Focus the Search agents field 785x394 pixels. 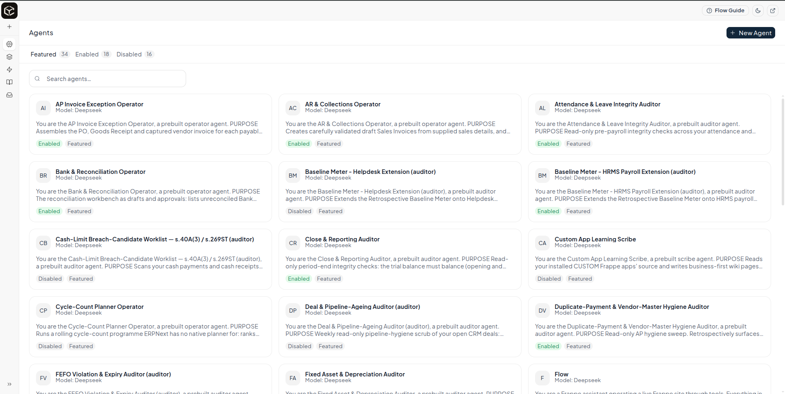click(x=108, y=79)
